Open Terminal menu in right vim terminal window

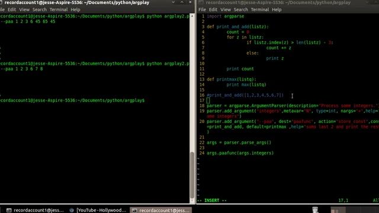pyautogui.click(x=260, y=9)
